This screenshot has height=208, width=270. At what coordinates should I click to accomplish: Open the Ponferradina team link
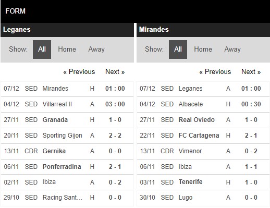click(x=62, y=167)
